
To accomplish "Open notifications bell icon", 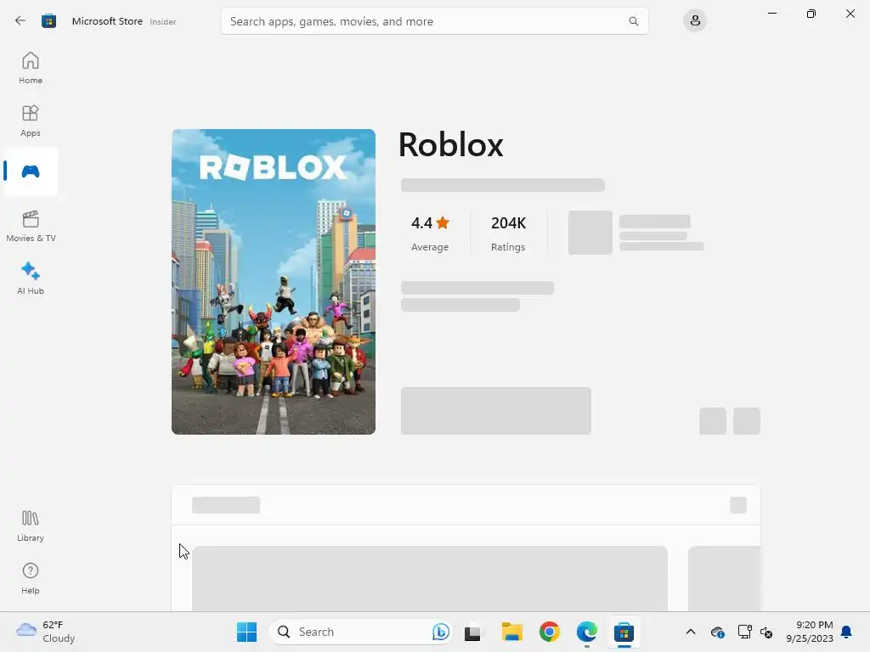I will [847, 632].
